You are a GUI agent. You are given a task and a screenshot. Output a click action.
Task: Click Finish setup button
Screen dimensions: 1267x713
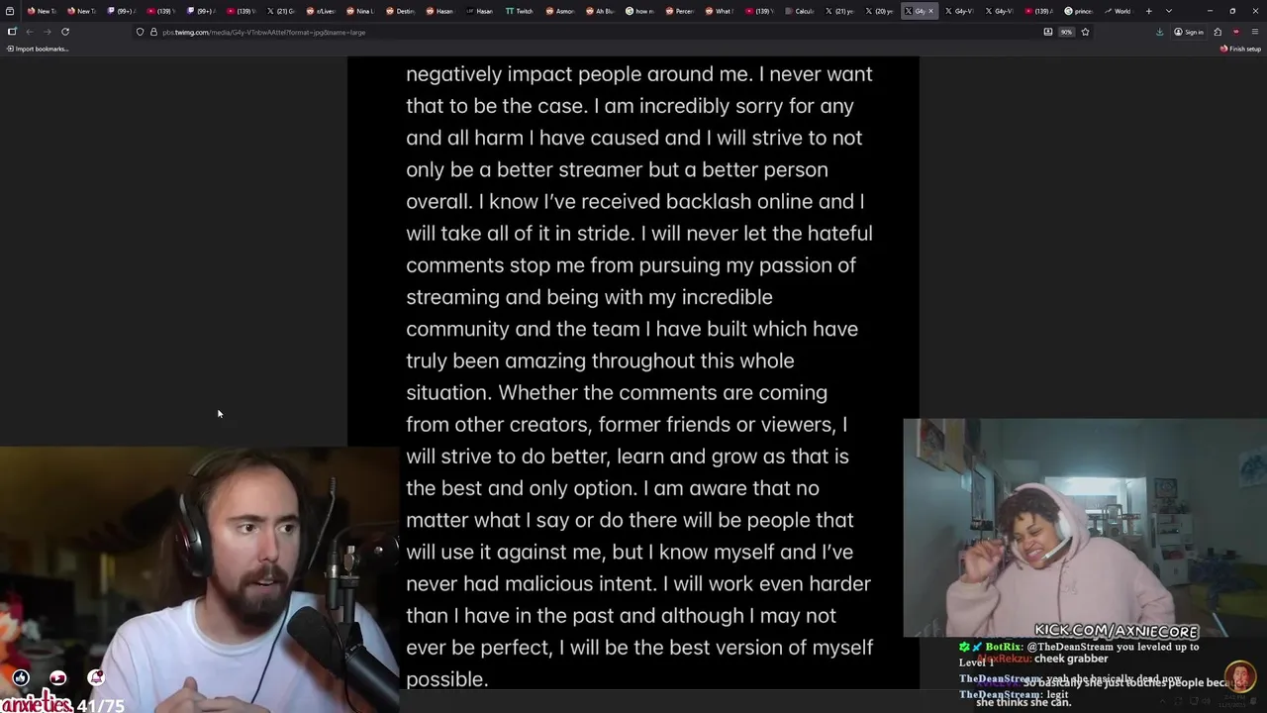(x=1241, y=49)
